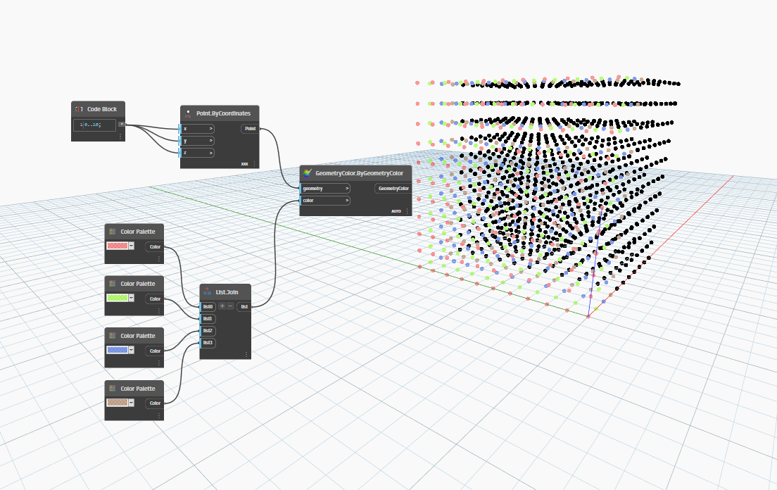The width and height of the screenshot is (777, 490).
Task: Open the three-dot menu on List.Join node
Action: pyautogui.click(x=246, y=354)
